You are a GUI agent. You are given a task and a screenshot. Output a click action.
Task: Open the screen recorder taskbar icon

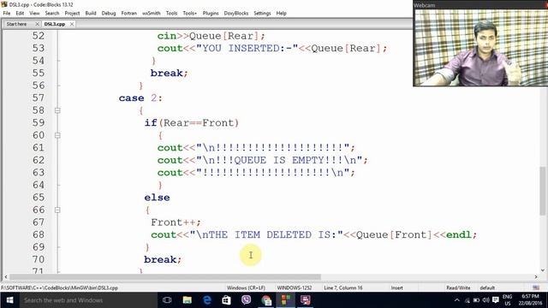(x=306, y=300)
